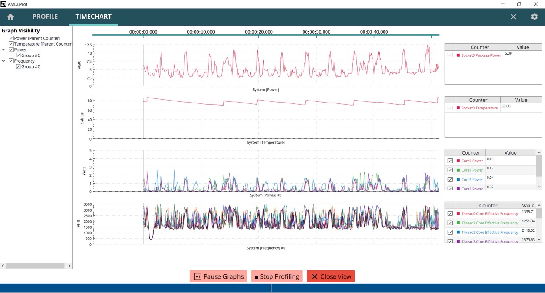Collapse the Power tree node

point(3,50)
